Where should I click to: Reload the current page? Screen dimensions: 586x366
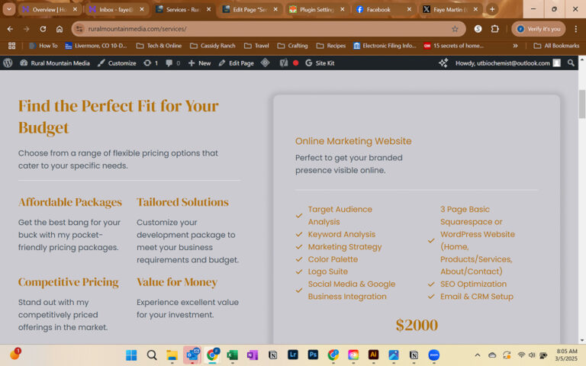click(x=43, y=29)
